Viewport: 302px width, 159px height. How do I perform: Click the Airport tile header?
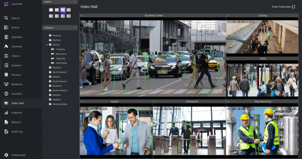tap(116, 101)
